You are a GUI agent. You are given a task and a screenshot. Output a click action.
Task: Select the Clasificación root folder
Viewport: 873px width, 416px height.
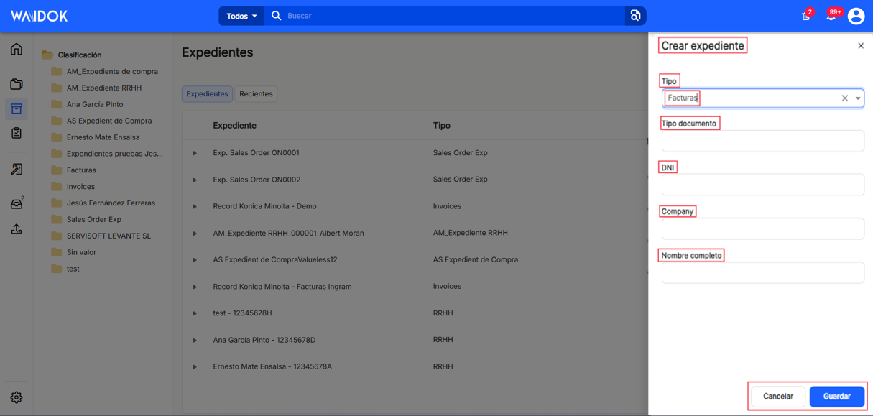pyautogui.click(x=72, y=55)
